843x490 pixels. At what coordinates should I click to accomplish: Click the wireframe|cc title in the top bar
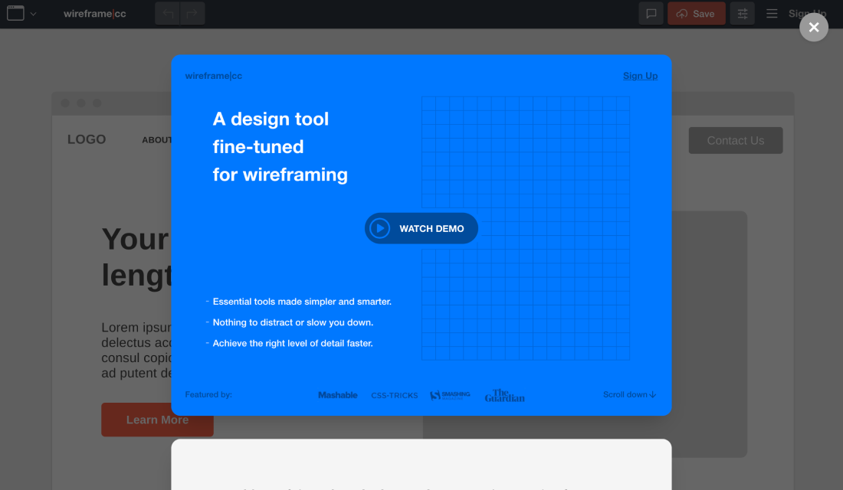click(x=94, y=14)
